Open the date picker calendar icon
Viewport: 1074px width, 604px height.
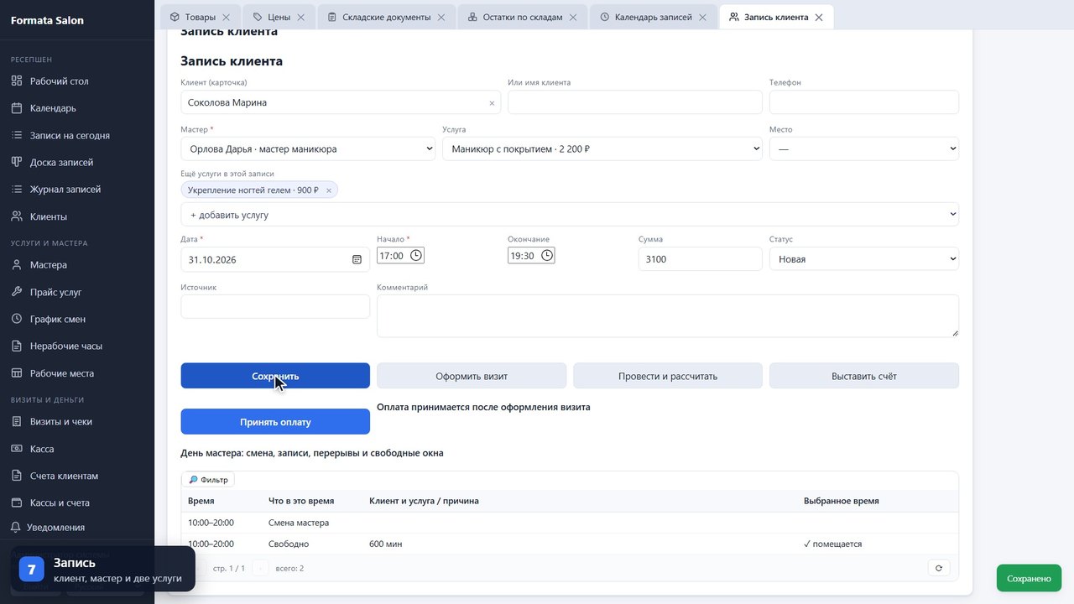click(357, 260)
